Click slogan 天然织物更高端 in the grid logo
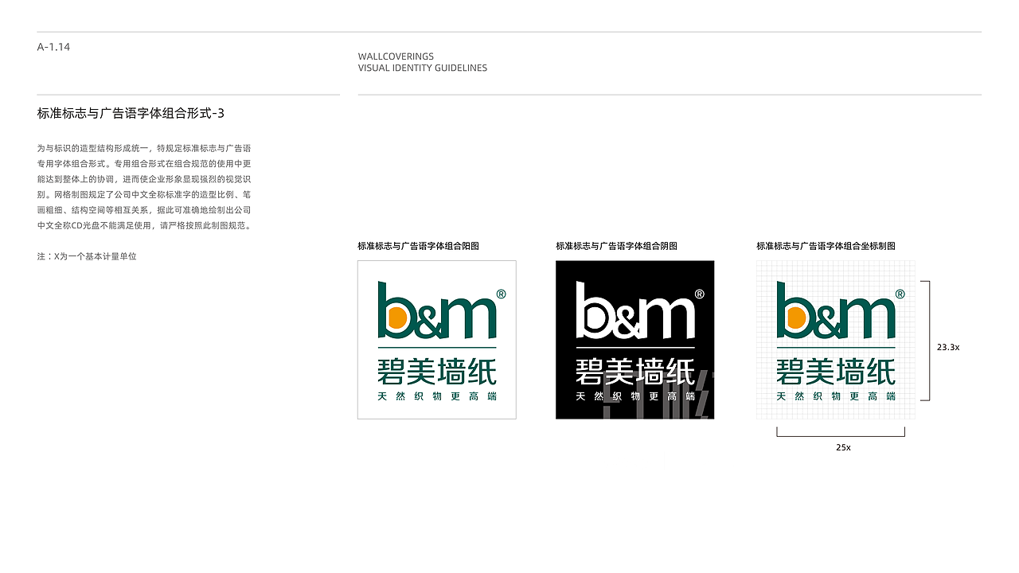 click(836, 396)
